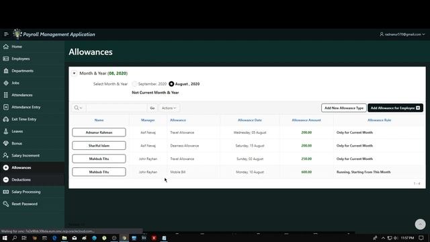Open the Actions dropdown menu

(x=169, y=108)
